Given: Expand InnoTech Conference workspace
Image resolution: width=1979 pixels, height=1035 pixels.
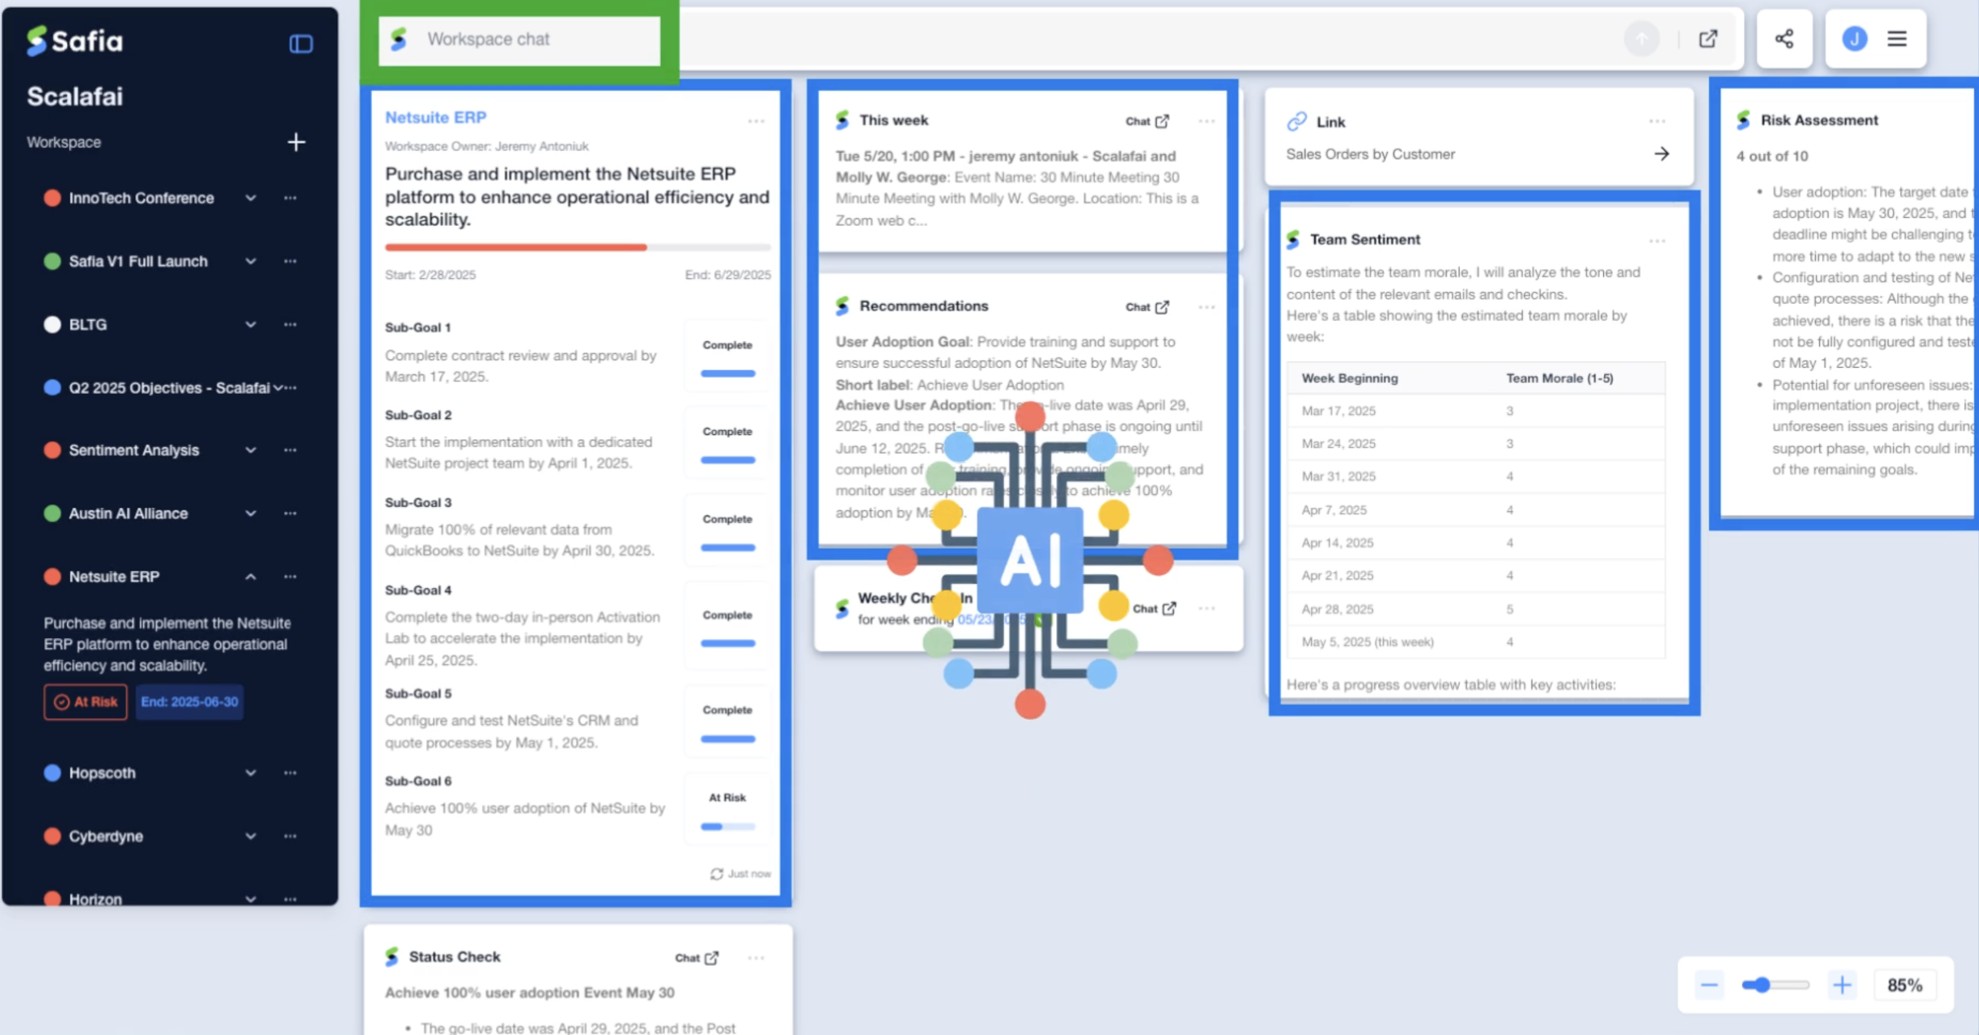Looking at the screenshot, I should click(250, 198).
